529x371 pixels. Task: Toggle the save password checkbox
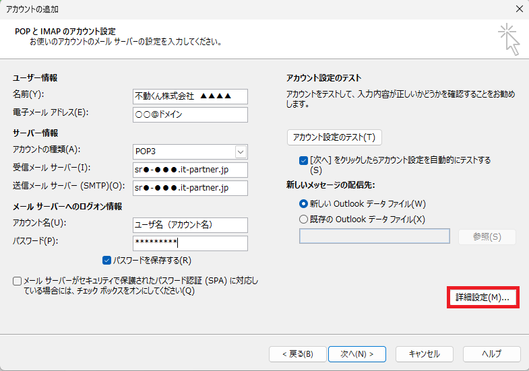[x=106, y=260]
